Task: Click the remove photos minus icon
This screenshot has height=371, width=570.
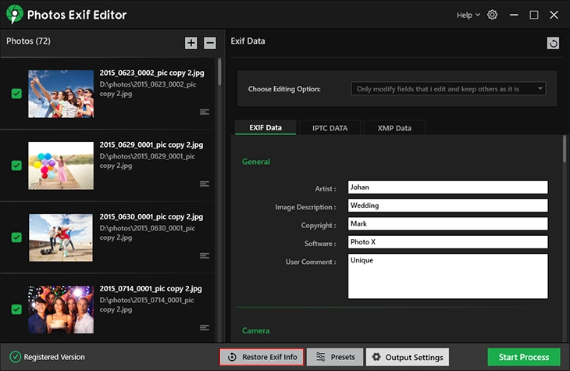Action: (x=210, y=43)
